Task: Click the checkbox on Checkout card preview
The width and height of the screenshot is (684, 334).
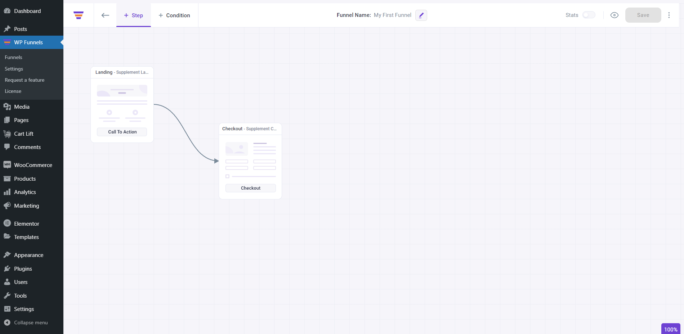Action: tap(227, 176)
